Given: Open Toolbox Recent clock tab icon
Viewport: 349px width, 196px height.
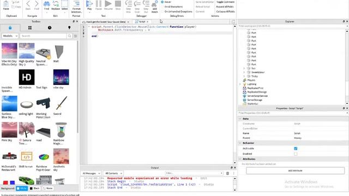Looking at the screenshot, I should (50, 28).
